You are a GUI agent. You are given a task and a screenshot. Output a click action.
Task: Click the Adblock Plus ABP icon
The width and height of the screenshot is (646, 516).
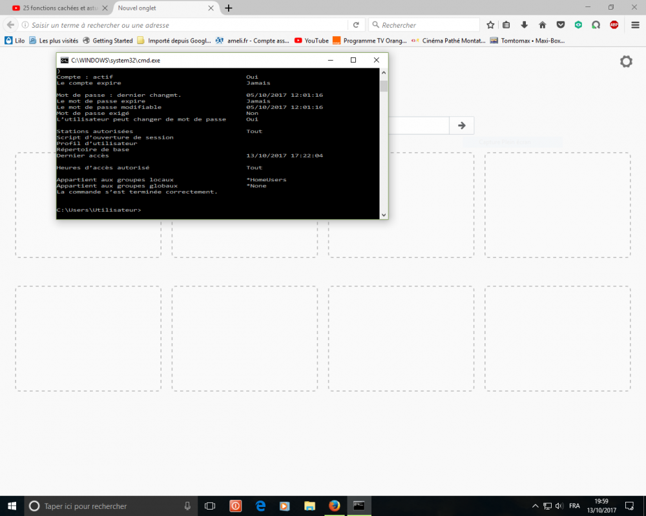pyautogui.click(x=614, y=25)
